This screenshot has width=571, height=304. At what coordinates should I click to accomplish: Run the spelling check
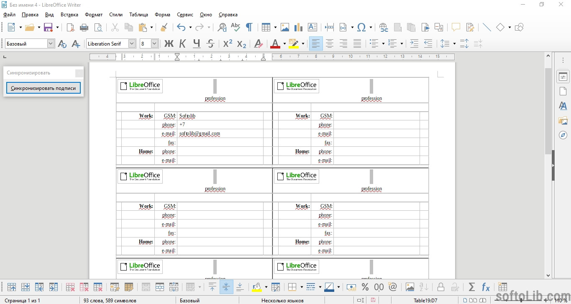coord(236,28)
